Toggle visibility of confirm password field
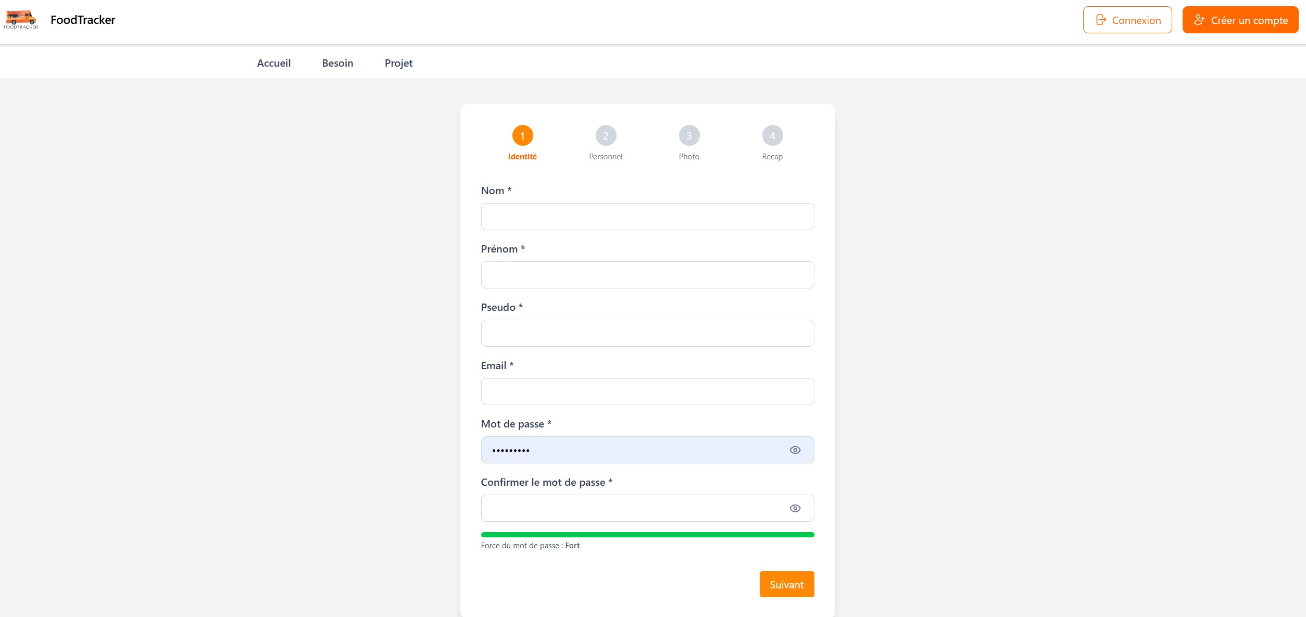1306x617 pixels. [x=795, y=508]
